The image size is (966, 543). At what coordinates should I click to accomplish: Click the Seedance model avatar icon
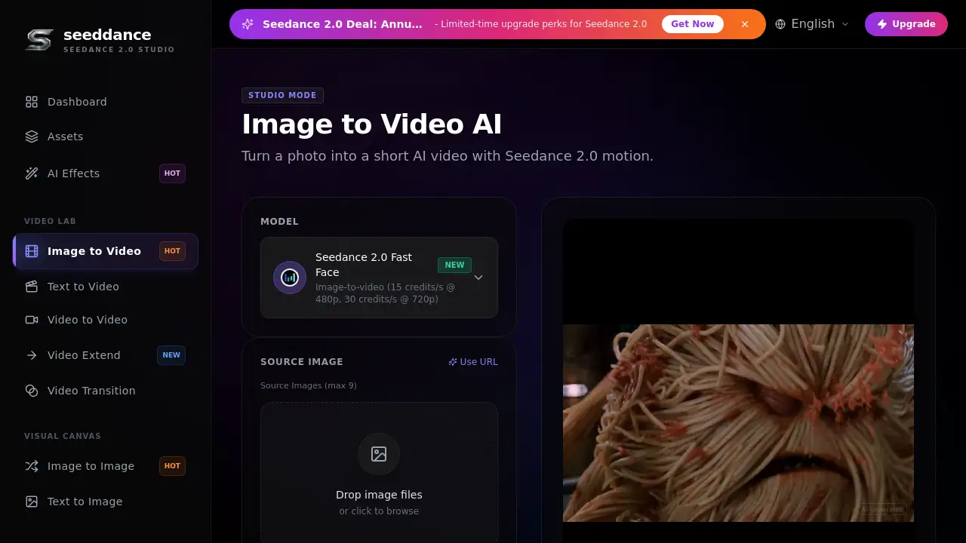coord(290,278)
